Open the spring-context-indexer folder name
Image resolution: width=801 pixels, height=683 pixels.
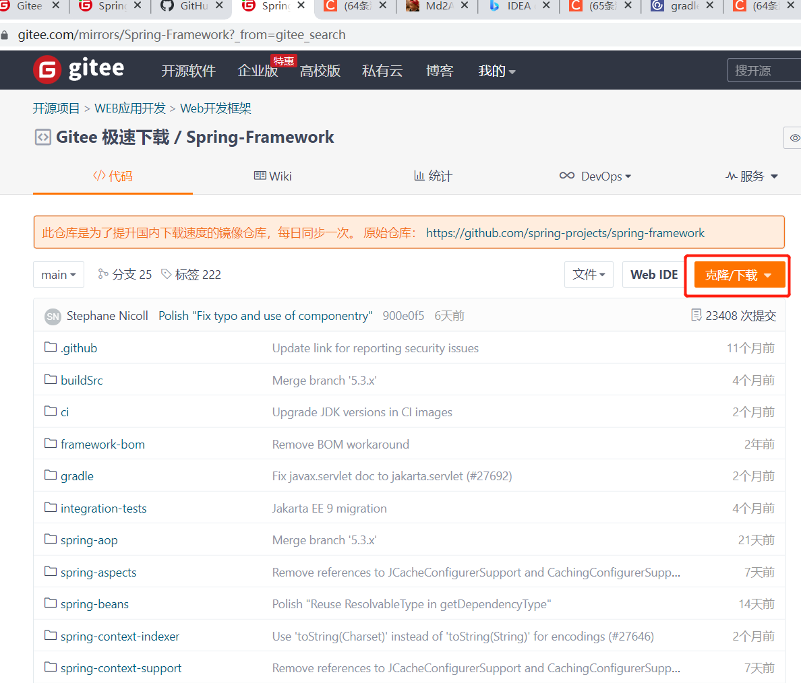point(120,637)
